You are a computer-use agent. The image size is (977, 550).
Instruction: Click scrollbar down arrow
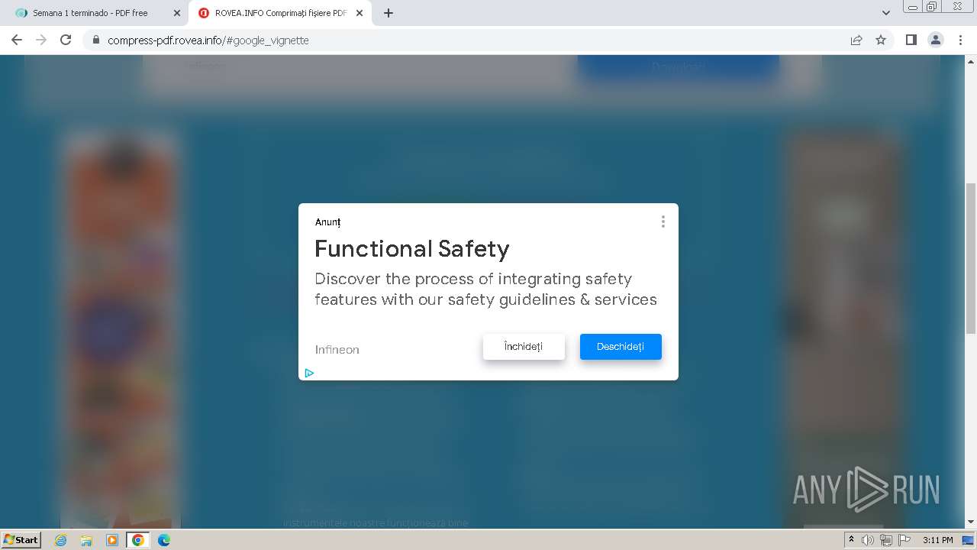click(x=971, y=522)
